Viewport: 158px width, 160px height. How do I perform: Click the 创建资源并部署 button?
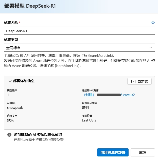(113, 152)
